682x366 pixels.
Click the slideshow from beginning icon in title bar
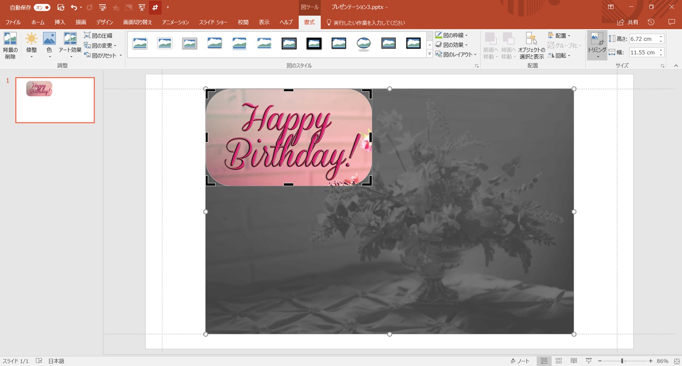point(102,7)
